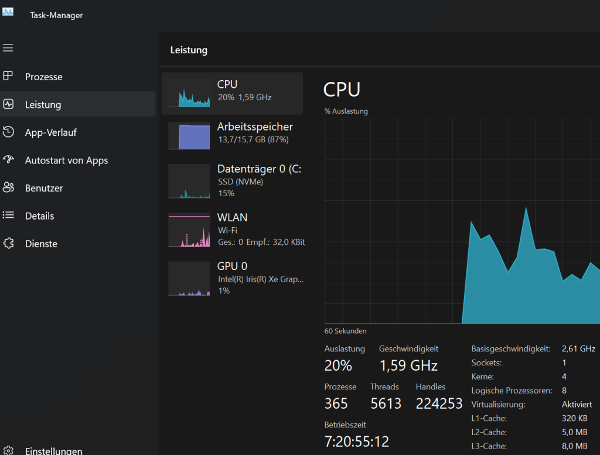Select the WLAN network graph thumbnail
This screenshot has width=600, height=455.
(x=189, y=230)
